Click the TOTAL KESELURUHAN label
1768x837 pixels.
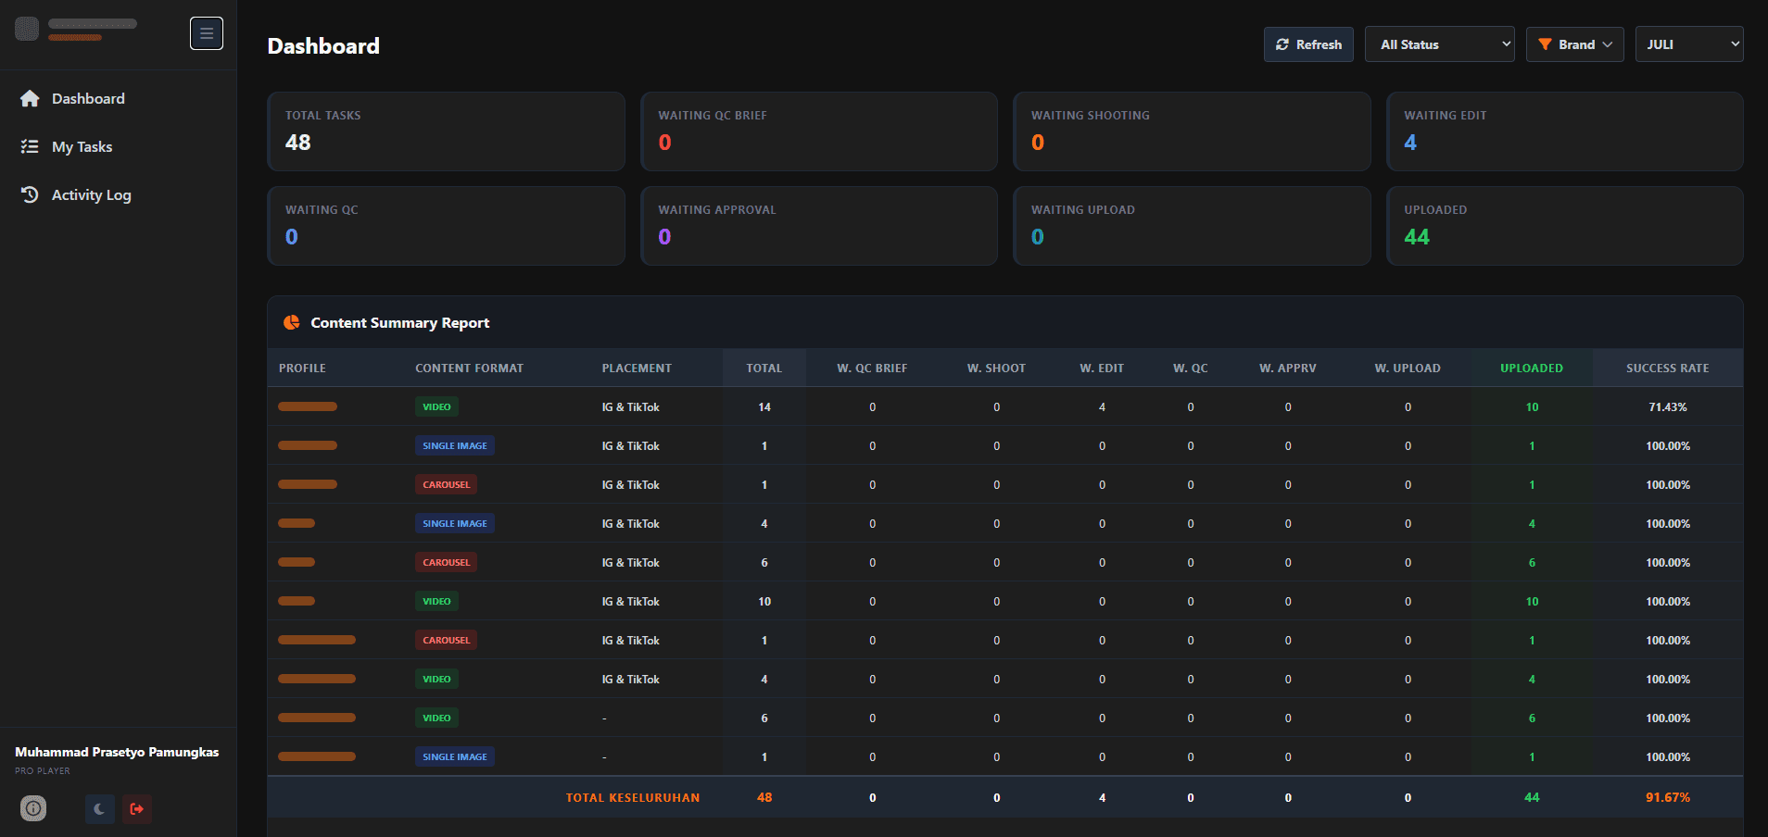633,797
